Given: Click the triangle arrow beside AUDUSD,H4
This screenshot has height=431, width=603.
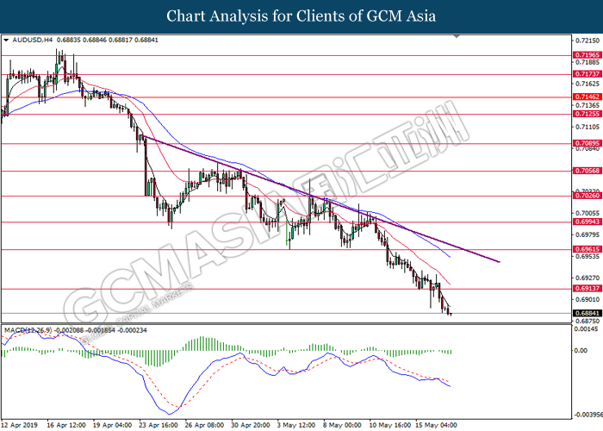Looking at the screenshot, I should click(7, 41).
